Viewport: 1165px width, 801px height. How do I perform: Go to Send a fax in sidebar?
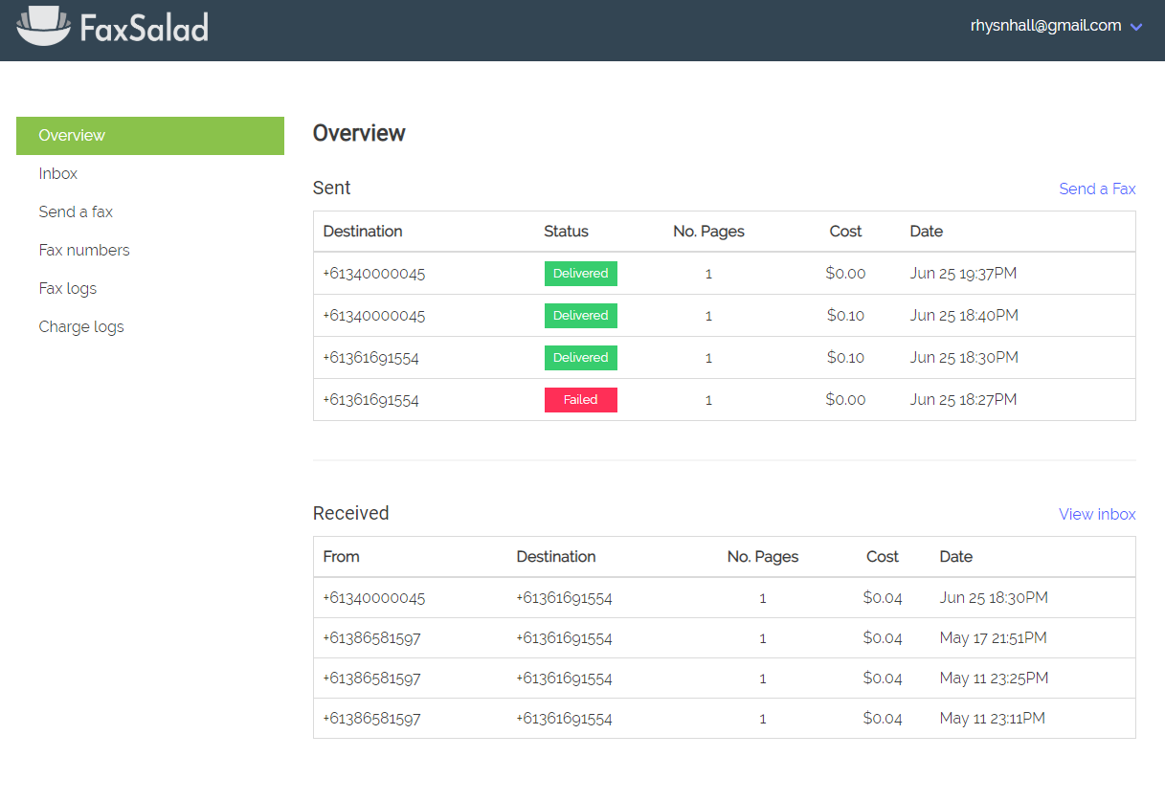pyautogui.click(x=76, y=211)
